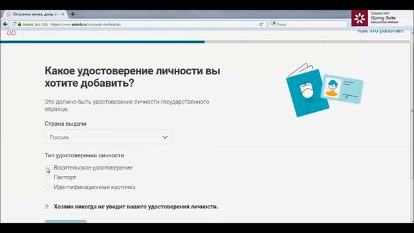This screenshot has width=414, height=233.
Task: Click text 'Хозяин никогда не увидит вашего удостоверения личности.'
Action: (136, 206)
